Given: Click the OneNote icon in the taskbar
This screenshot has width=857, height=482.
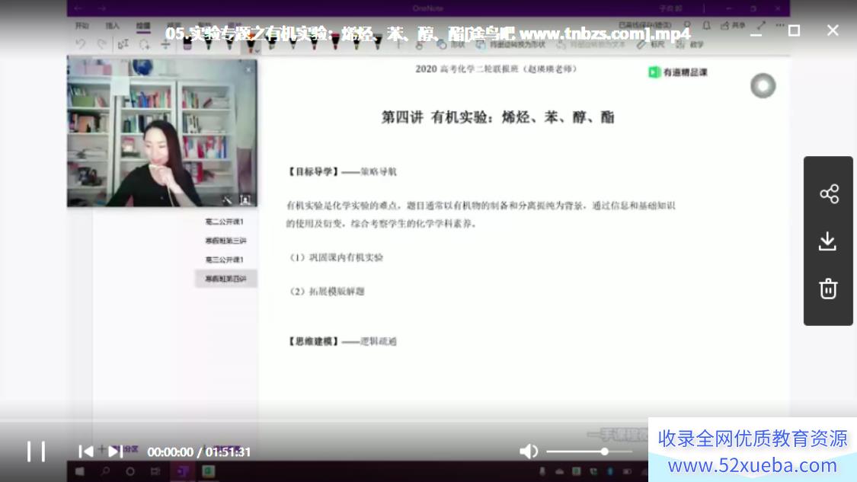Looking at the screenshot, I should click(x=183, y=471).
